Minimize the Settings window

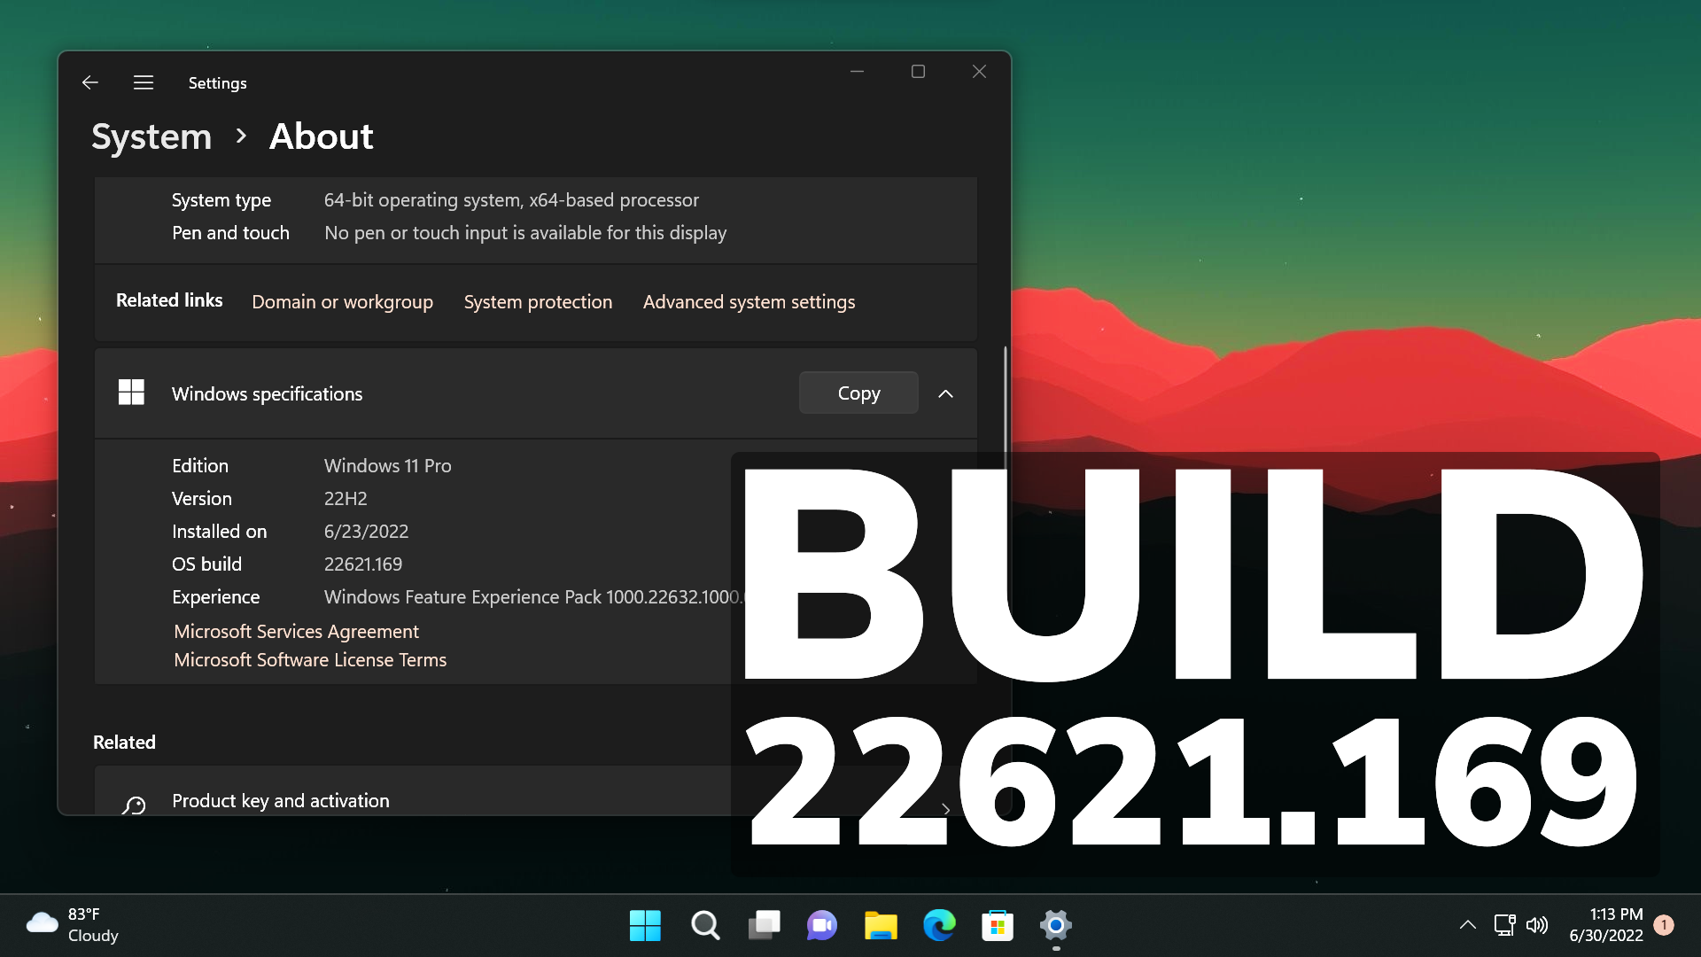[x=857, y=72]
